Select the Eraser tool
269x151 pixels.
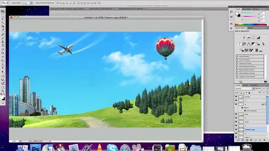tap(3, 49)
